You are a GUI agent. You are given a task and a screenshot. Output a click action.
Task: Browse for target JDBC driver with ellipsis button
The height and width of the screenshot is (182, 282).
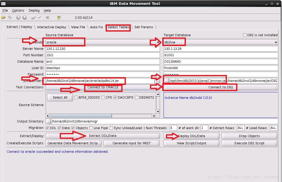[166, 81]
